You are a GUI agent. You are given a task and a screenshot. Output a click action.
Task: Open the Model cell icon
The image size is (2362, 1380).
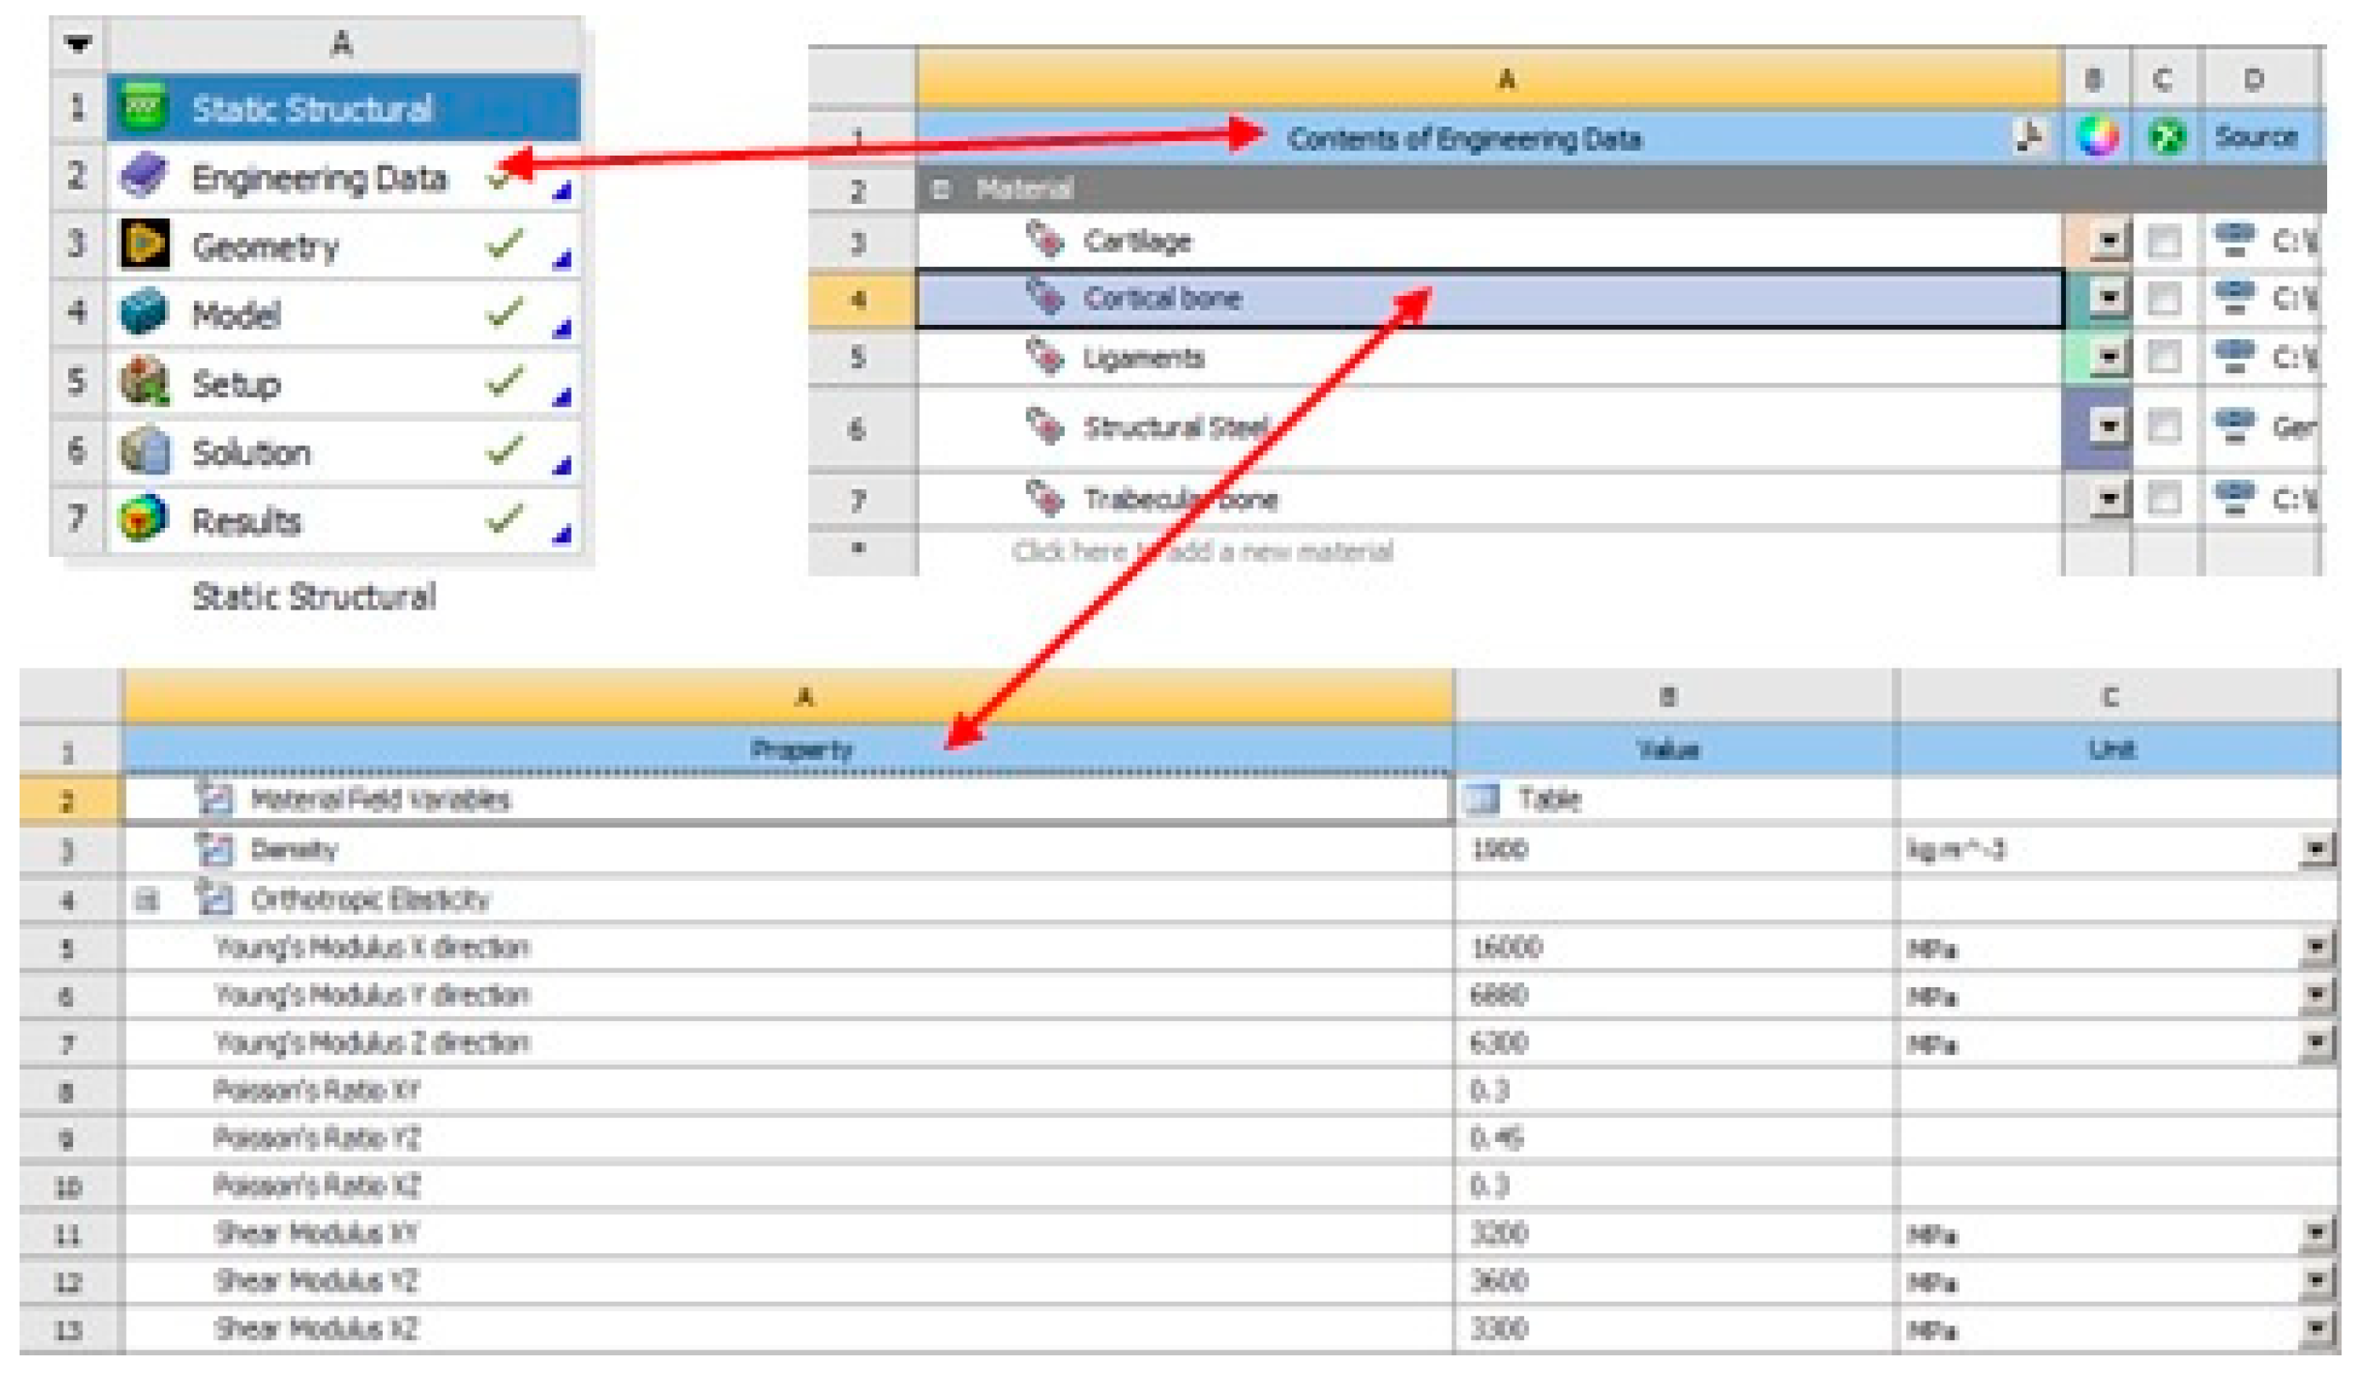(144, 314)
